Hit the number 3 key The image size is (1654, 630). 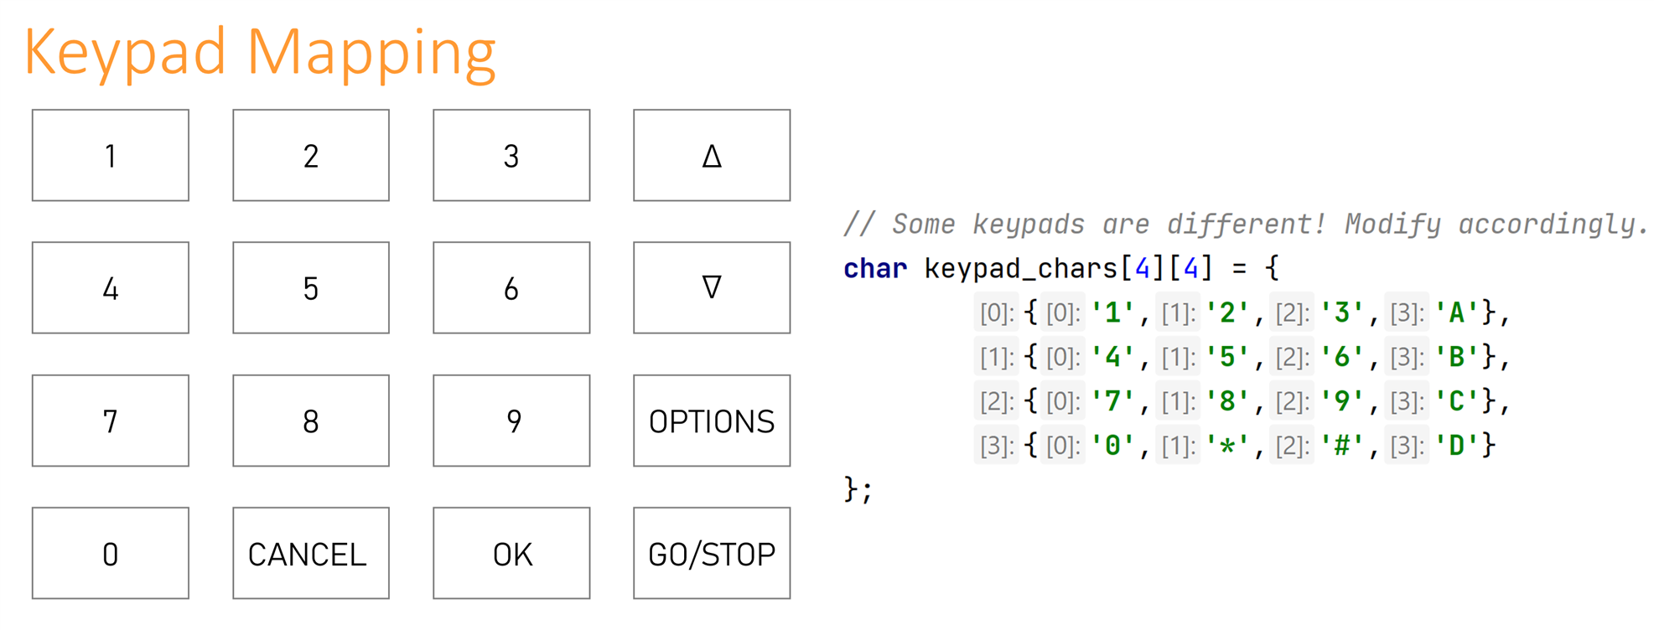511,156
